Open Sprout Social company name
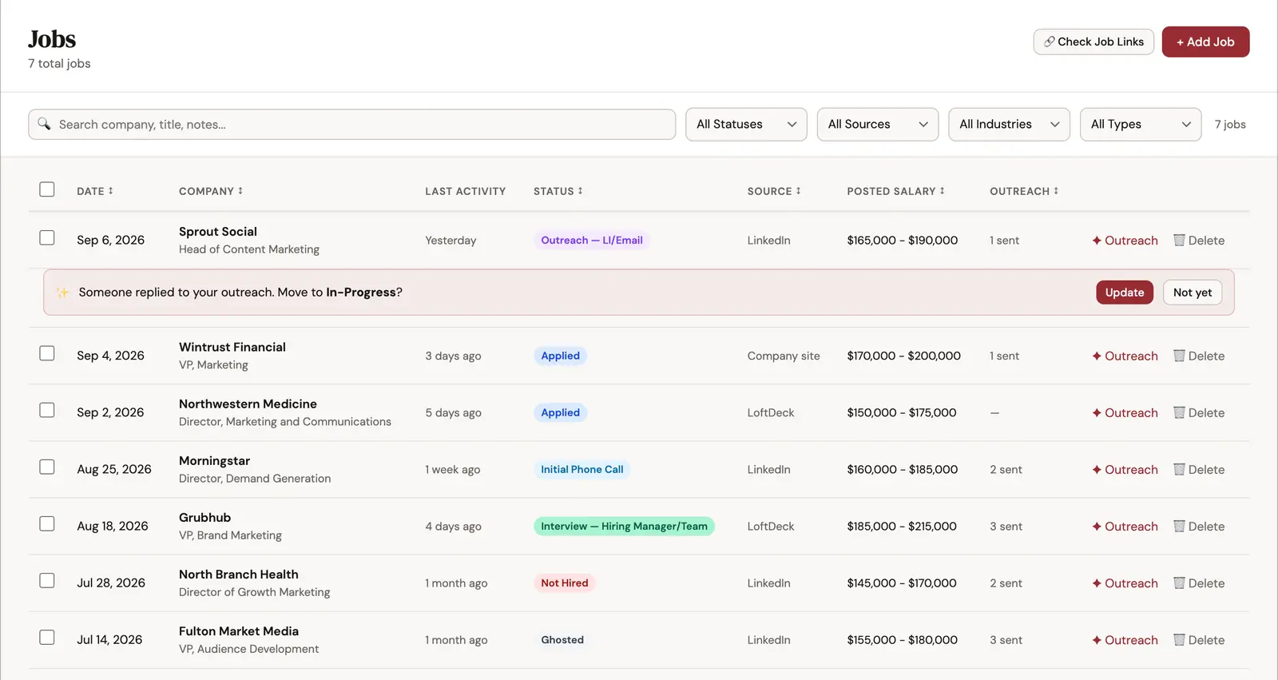1278x680 pixels. coord(218,232)
